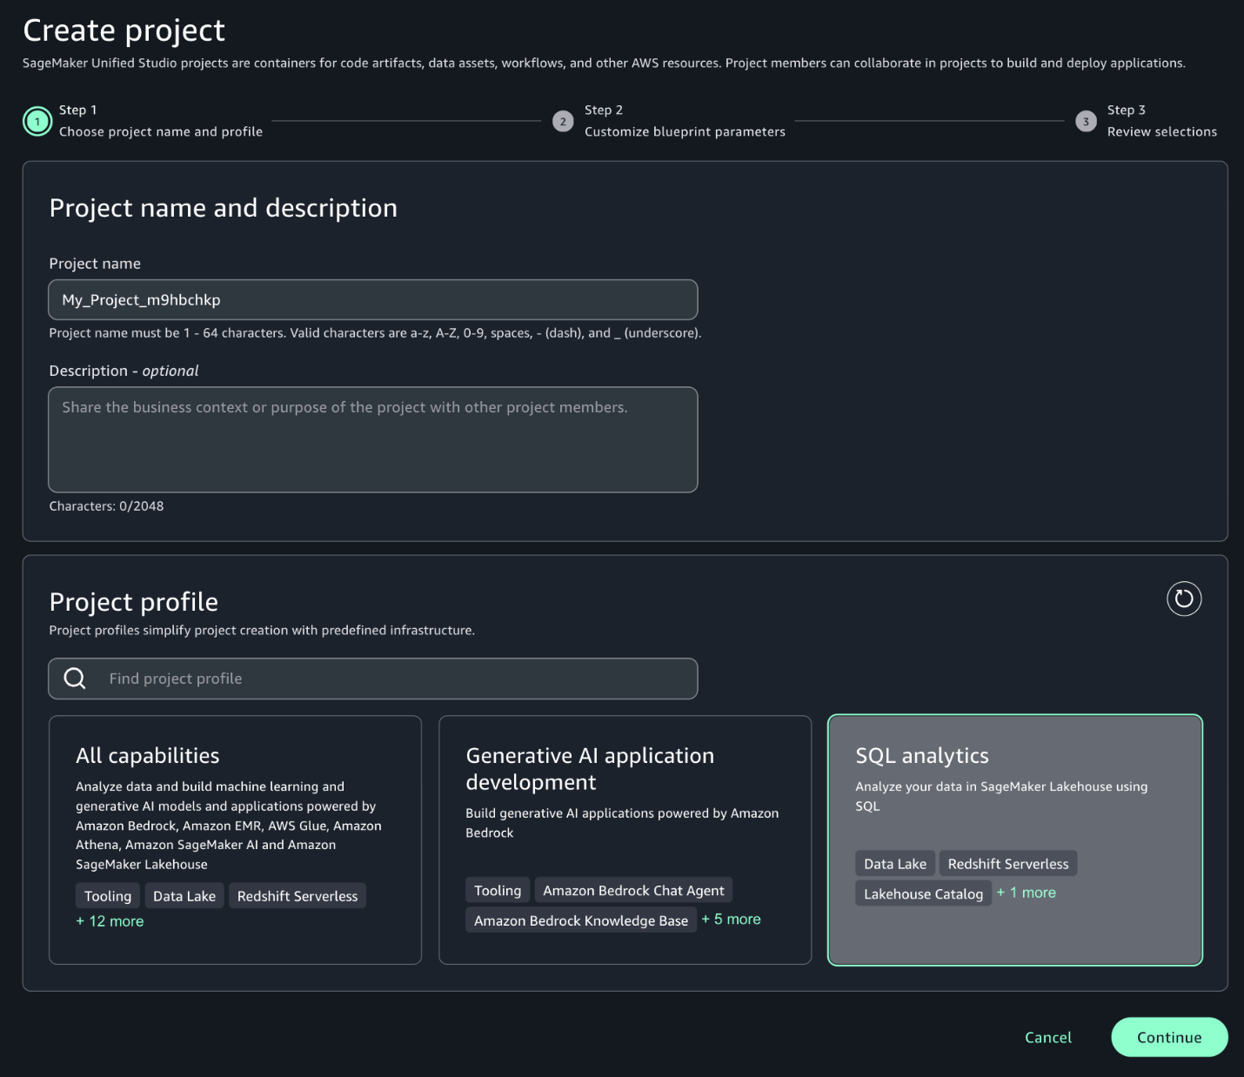Click the Lakehouse Catalog tag

point(923,893)
